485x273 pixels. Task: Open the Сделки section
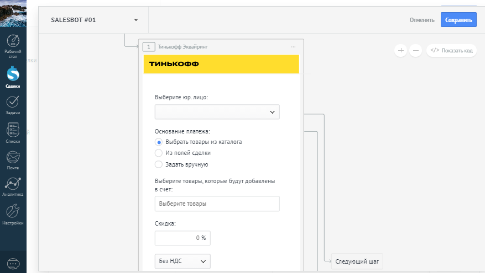(13, 77)
